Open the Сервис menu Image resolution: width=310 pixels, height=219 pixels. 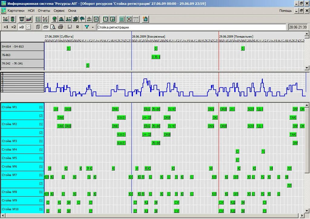[59, 11]
